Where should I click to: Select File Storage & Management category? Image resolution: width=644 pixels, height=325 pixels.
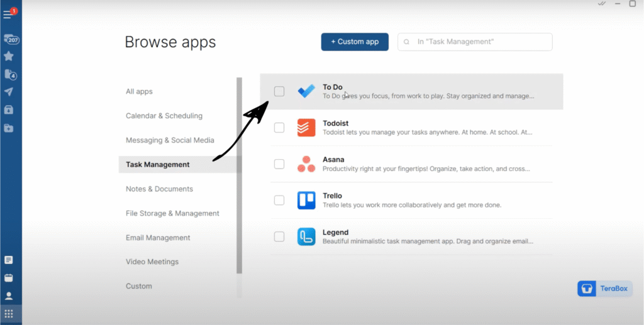[x=172, y=213]
